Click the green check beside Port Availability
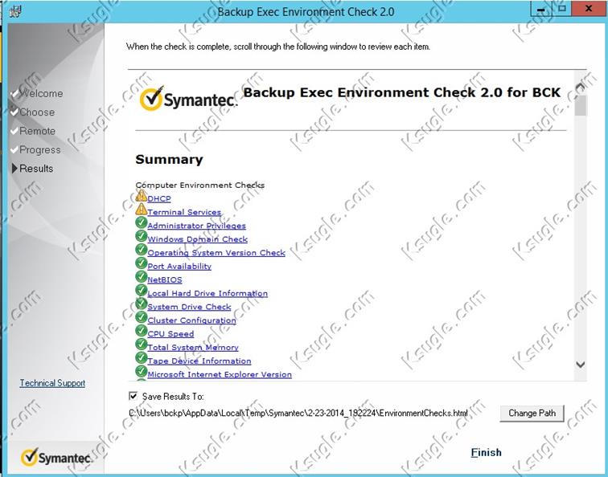This screenshot has width=608, height=477. point(142,263)
